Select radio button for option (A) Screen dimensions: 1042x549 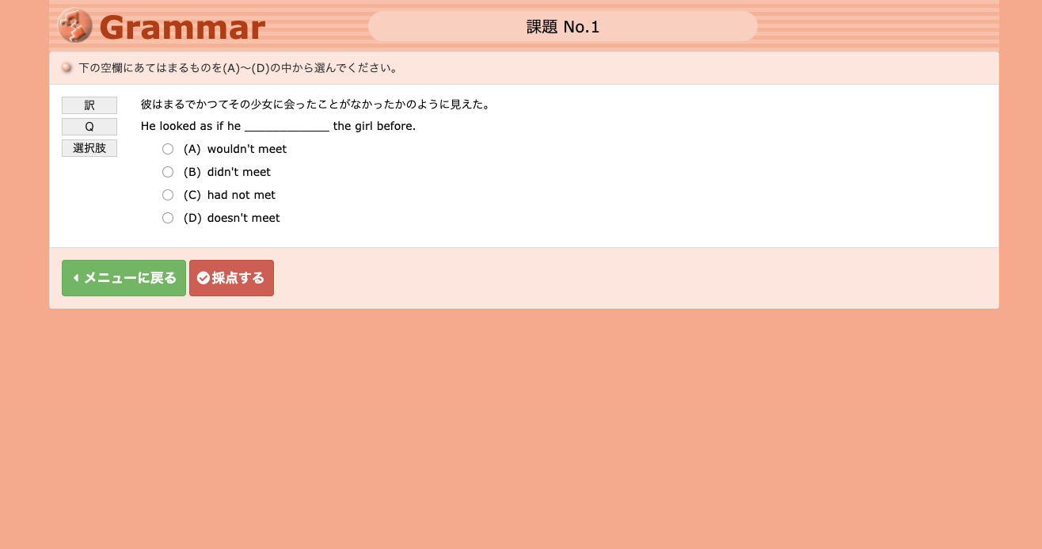[168, 149]
